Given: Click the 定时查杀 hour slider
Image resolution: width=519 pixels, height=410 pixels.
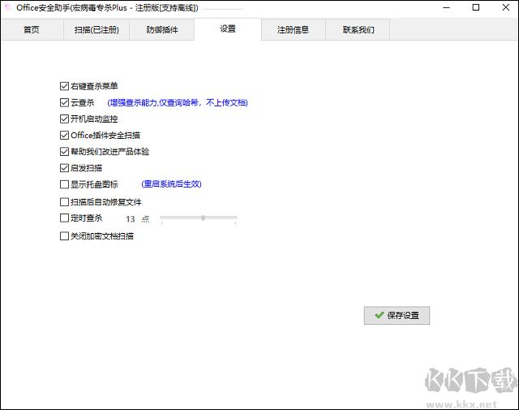Looking at the screenshot, I should click(x=199, y=218).
